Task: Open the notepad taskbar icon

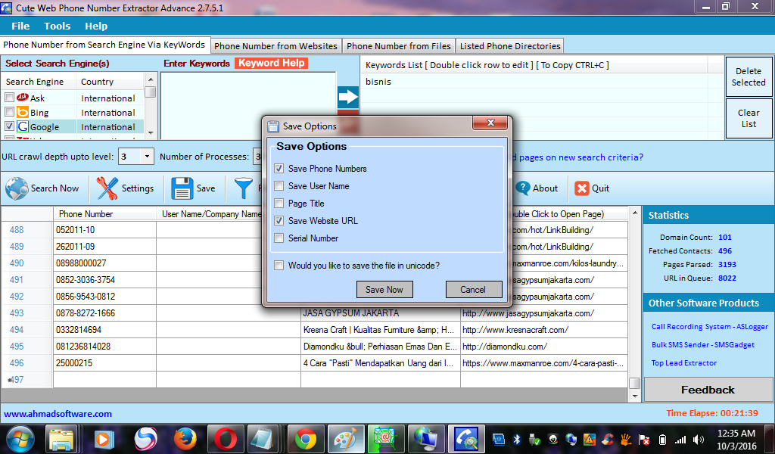Action: point(263,439)
